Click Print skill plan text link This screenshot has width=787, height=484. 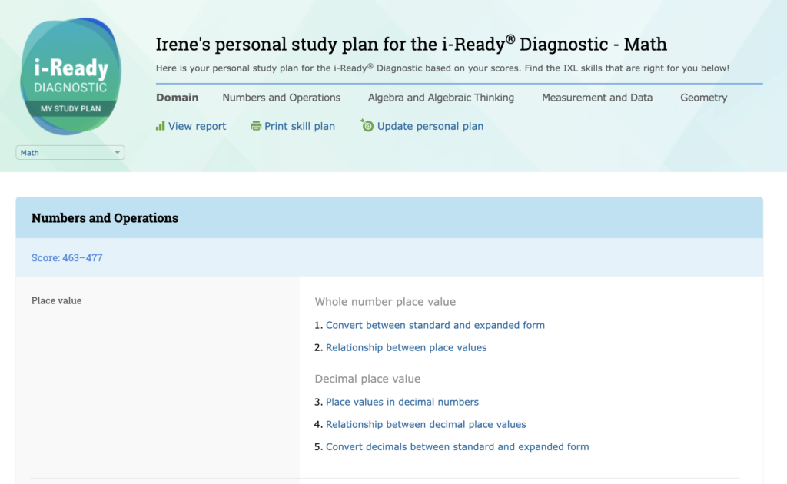pos(300,126)
